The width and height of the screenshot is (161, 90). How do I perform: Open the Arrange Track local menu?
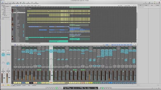pyautogui.click(x=25, y=5)
